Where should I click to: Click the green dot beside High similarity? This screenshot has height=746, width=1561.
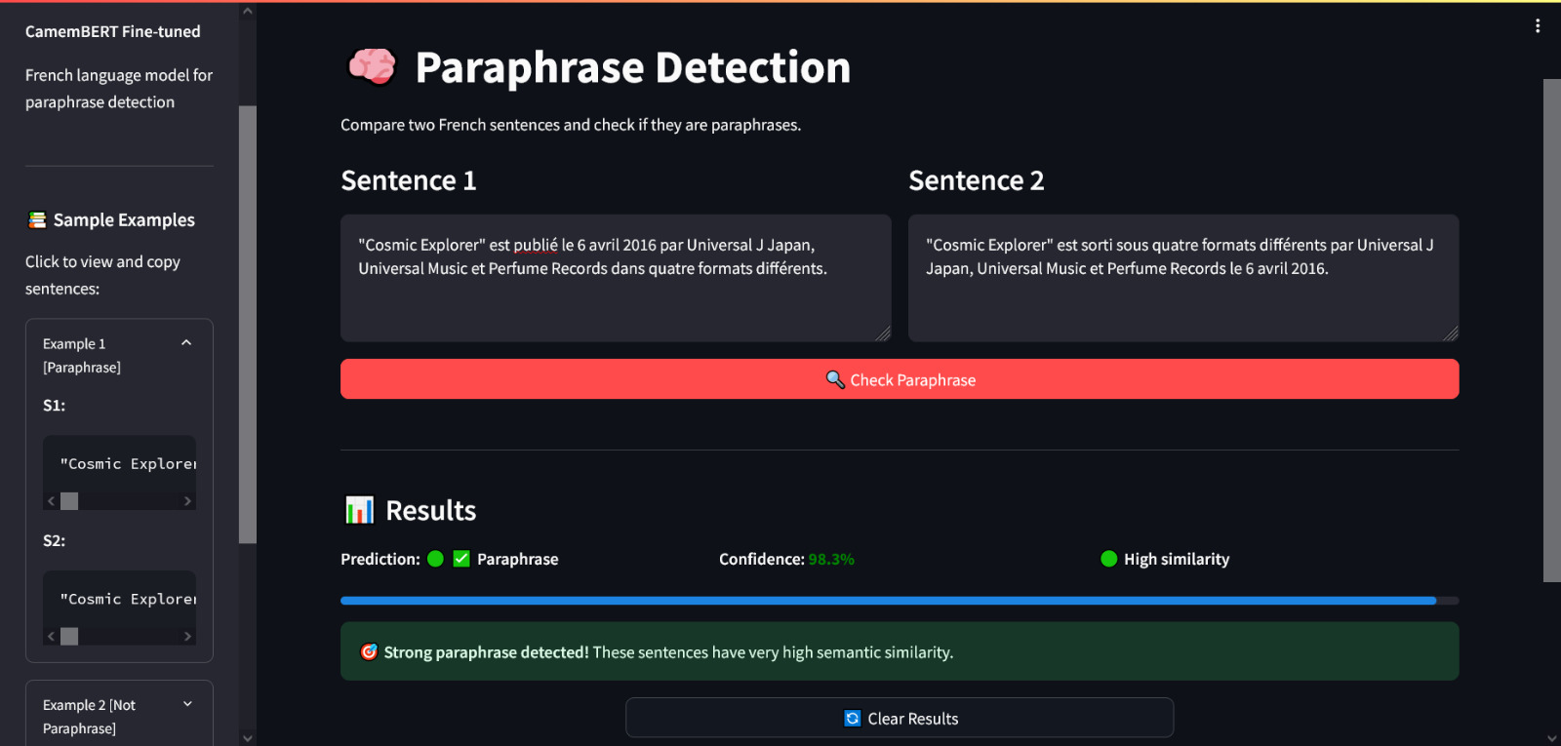(1108, 559)
